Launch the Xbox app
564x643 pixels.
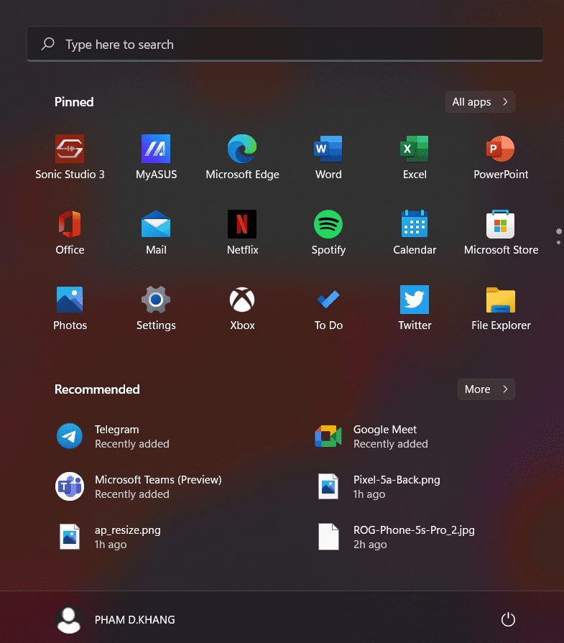242,308
